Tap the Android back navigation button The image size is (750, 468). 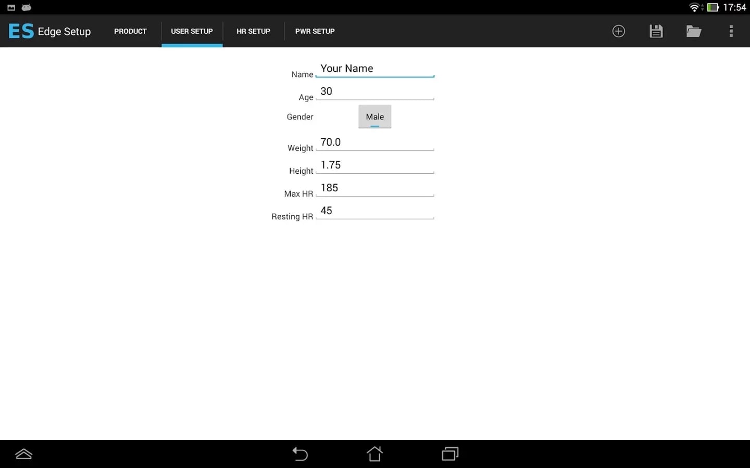click(x=300, y=454)
